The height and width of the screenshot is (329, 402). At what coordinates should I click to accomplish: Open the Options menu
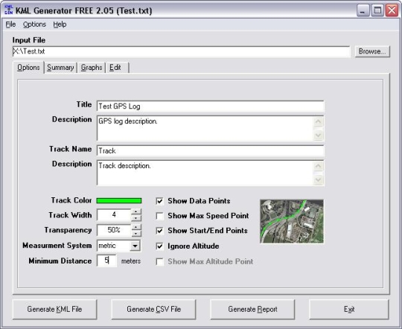[x=34, y=25]
